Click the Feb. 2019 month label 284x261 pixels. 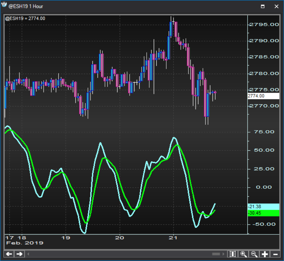25,243
